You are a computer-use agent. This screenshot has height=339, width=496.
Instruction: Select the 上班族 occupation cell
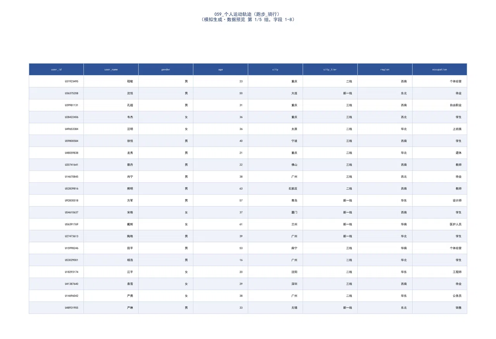pos(440,129)
